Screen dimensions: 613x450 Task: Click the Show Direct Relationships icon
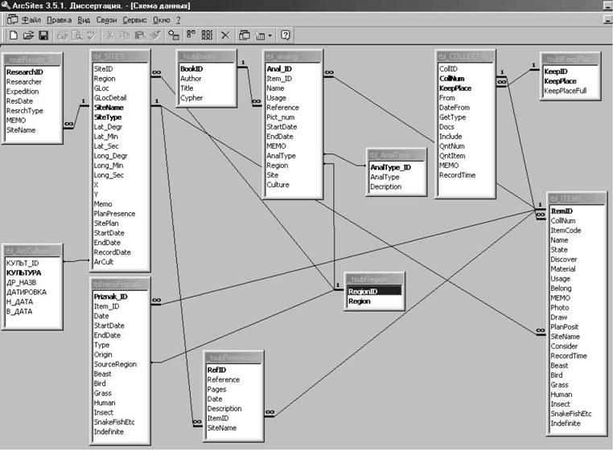(x=191, y=35)
